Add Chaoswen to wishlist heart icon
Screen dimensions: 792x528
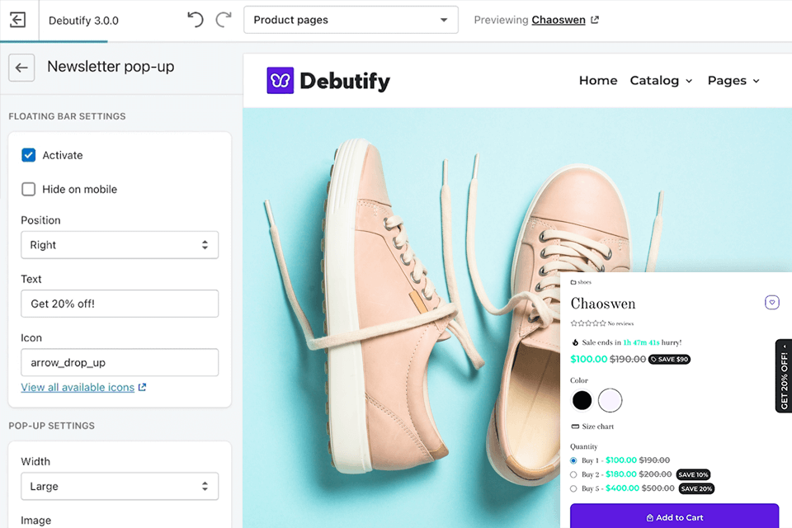point(772,302)
